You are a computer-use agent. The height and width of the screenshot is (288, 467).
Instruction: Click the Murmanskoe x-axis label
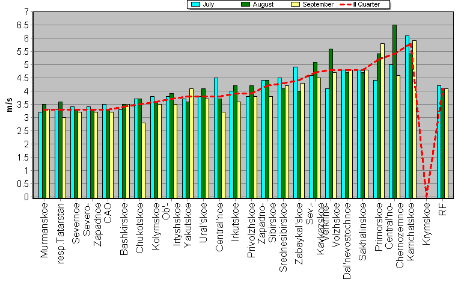[x=44, y=231]
